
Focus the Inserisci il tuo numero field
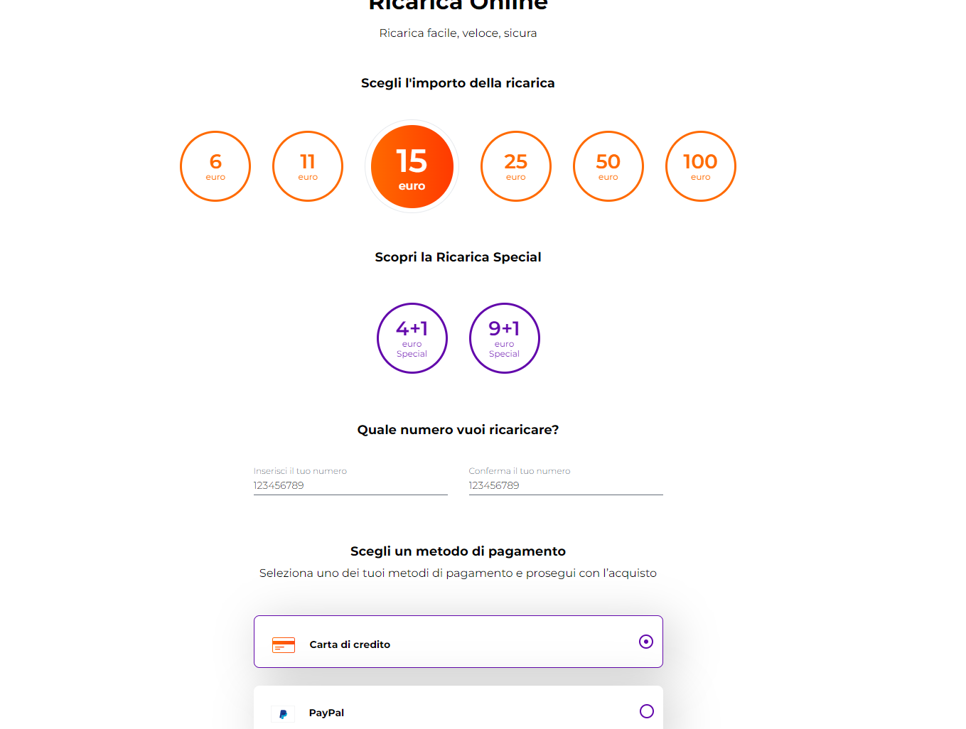tap(350, 485)
